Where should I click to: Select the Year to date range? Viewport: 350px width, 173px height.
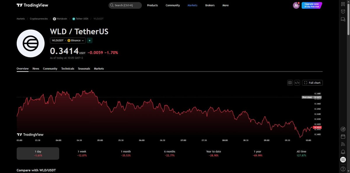pos(213,153)
